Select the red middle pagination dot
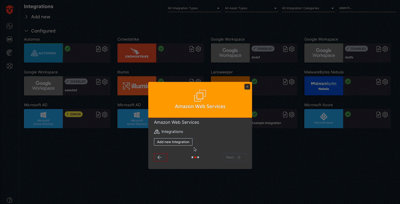 pos(195,157)
